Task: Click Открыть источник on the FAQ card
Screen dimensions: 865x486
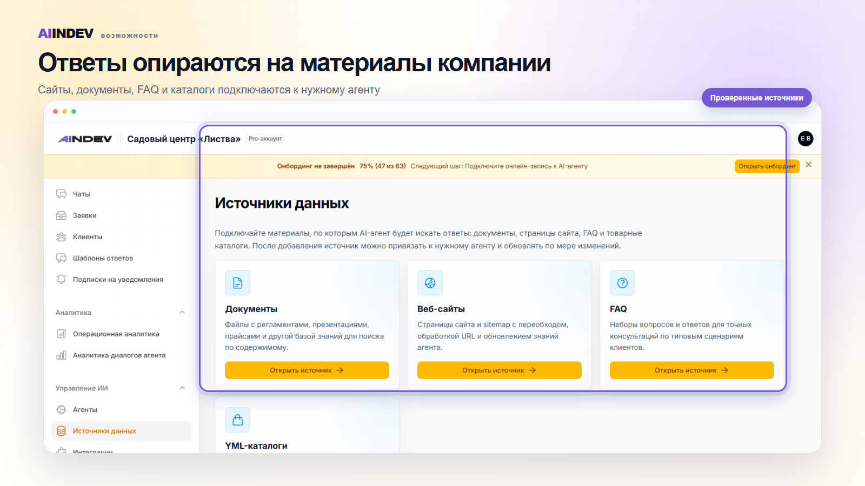Action: pos(692,370)
